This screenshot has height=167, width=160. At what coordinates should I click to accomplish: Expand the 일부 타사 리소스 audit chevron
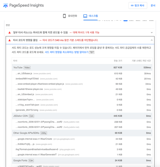[x=152, y=33]
